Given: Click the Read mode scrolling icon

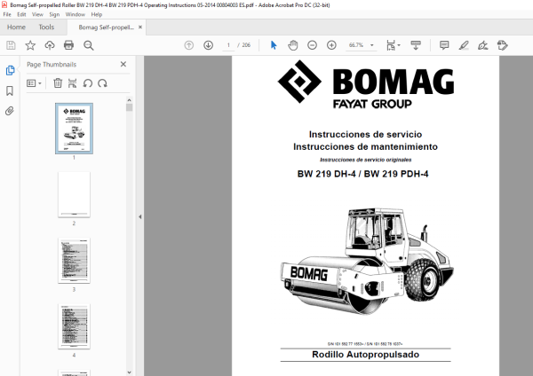Looking at the screenshot, I should 416,45.
